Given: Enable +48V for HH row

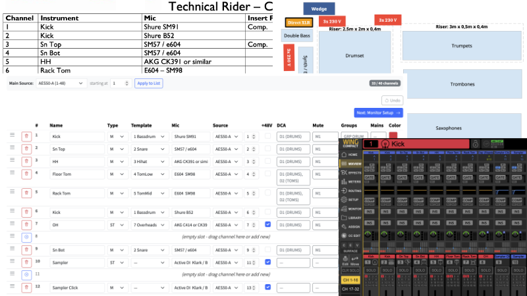Looking at the screenshot, I should click(267, 161).
